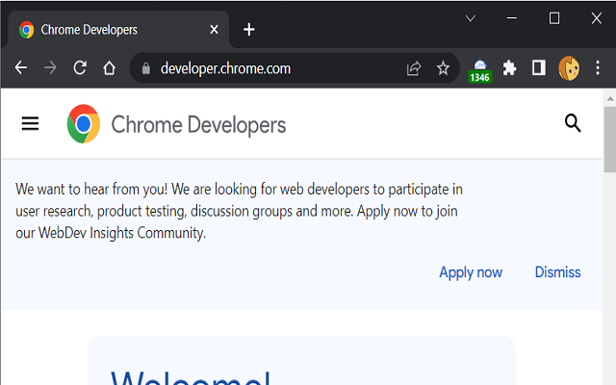The image size is (616, 385).
Task: Open a new tab with the plus button
Action: 249,30
